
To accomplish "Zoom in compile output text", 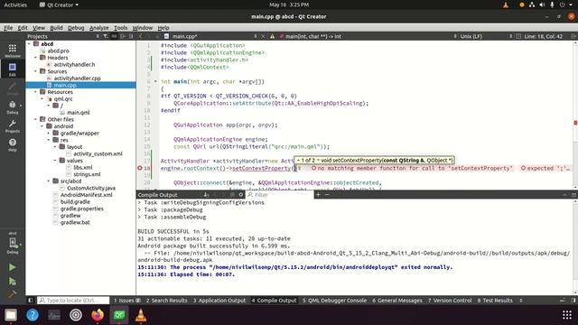I will (x=319, y=195).
